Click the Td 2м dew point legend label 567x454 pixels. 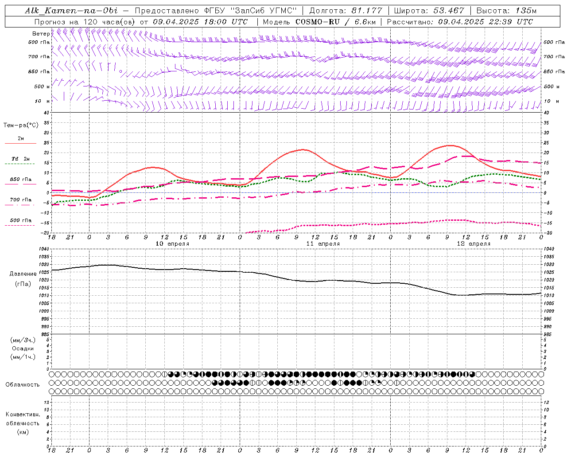(20, 159)
